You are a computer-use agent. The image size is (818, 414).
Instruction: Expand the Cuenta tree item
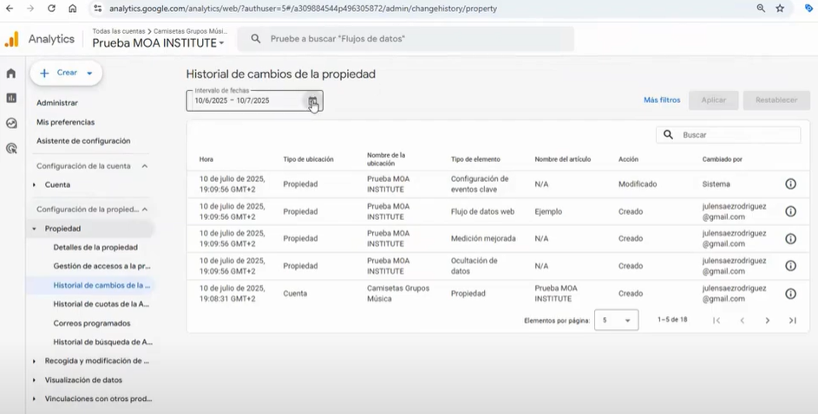pyautogui.click(x=35, y=184)
